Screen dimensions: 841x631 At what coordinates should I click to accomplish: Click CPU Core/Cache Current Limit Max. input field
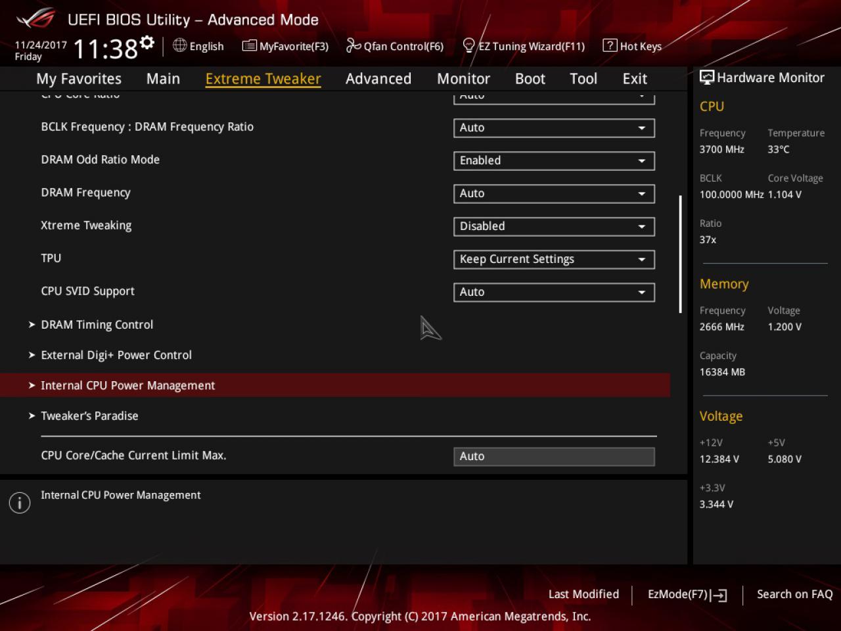coord(554,457)
